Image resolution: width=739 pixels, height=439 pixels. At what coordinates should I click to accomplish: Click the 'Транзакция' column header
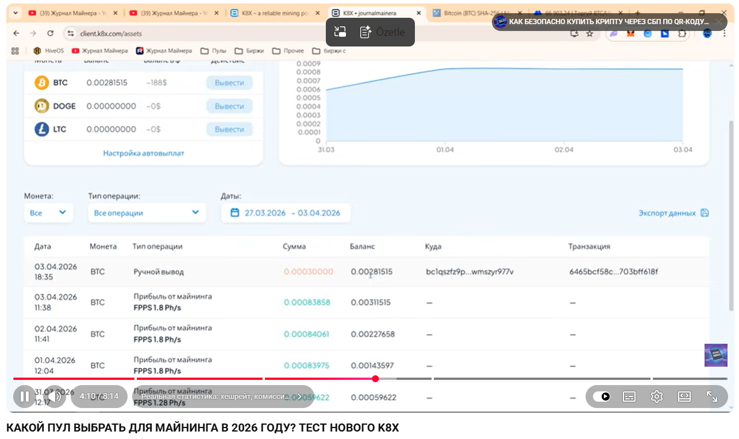tap(590, 246)
